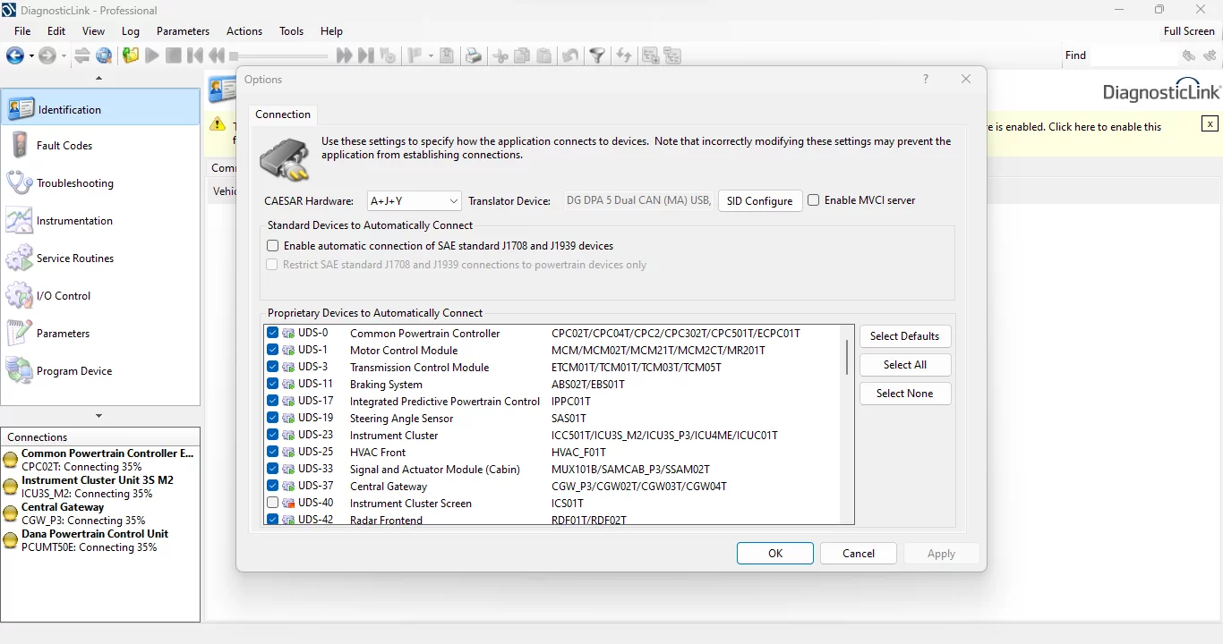Collapse sidebar using the down arrow above Connections
Screen dimensions: 1223x644
98,416
